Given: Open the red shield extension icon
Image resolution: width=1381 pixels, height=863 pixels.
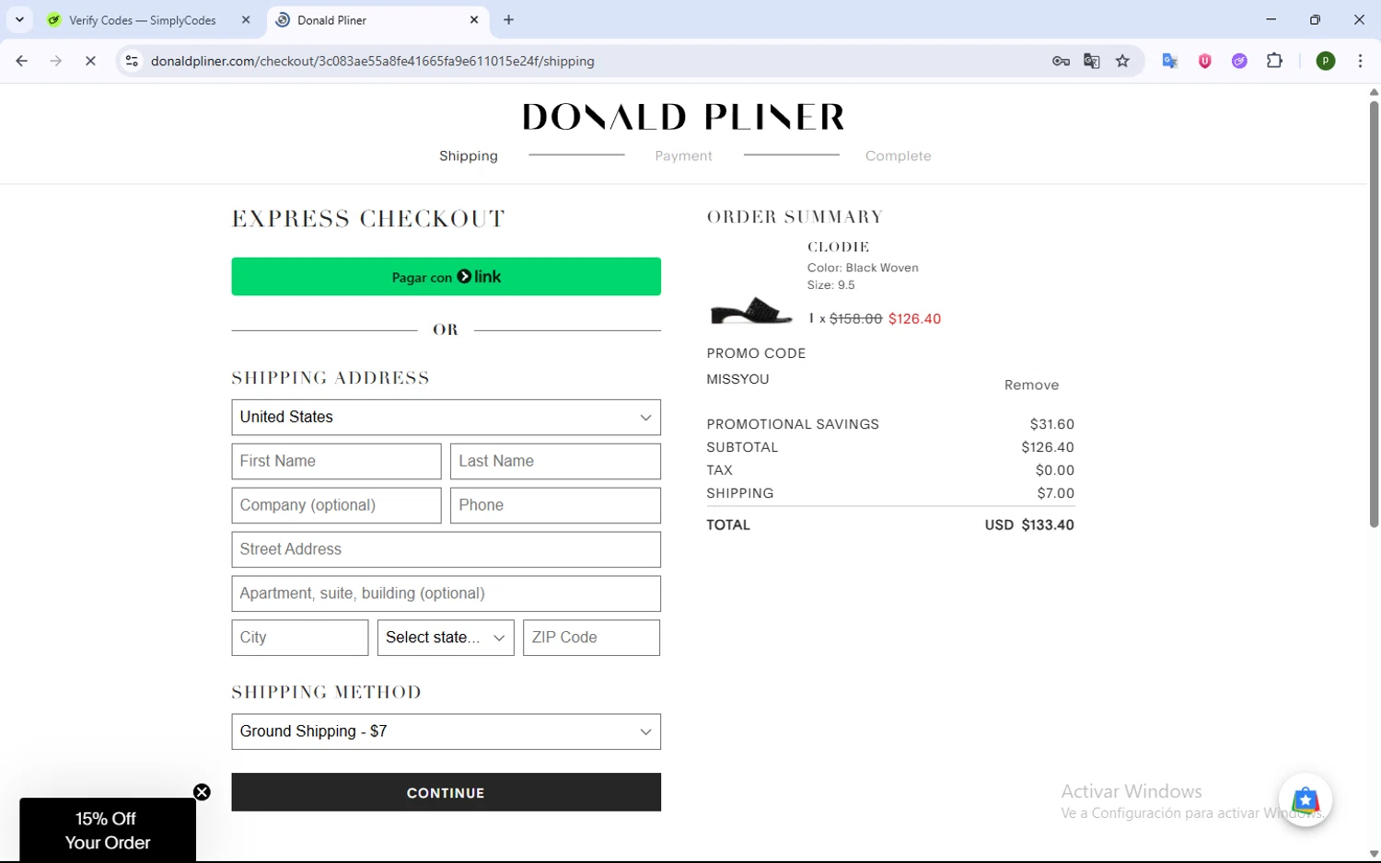Looking at the screenshot, I should [1204, 61].
